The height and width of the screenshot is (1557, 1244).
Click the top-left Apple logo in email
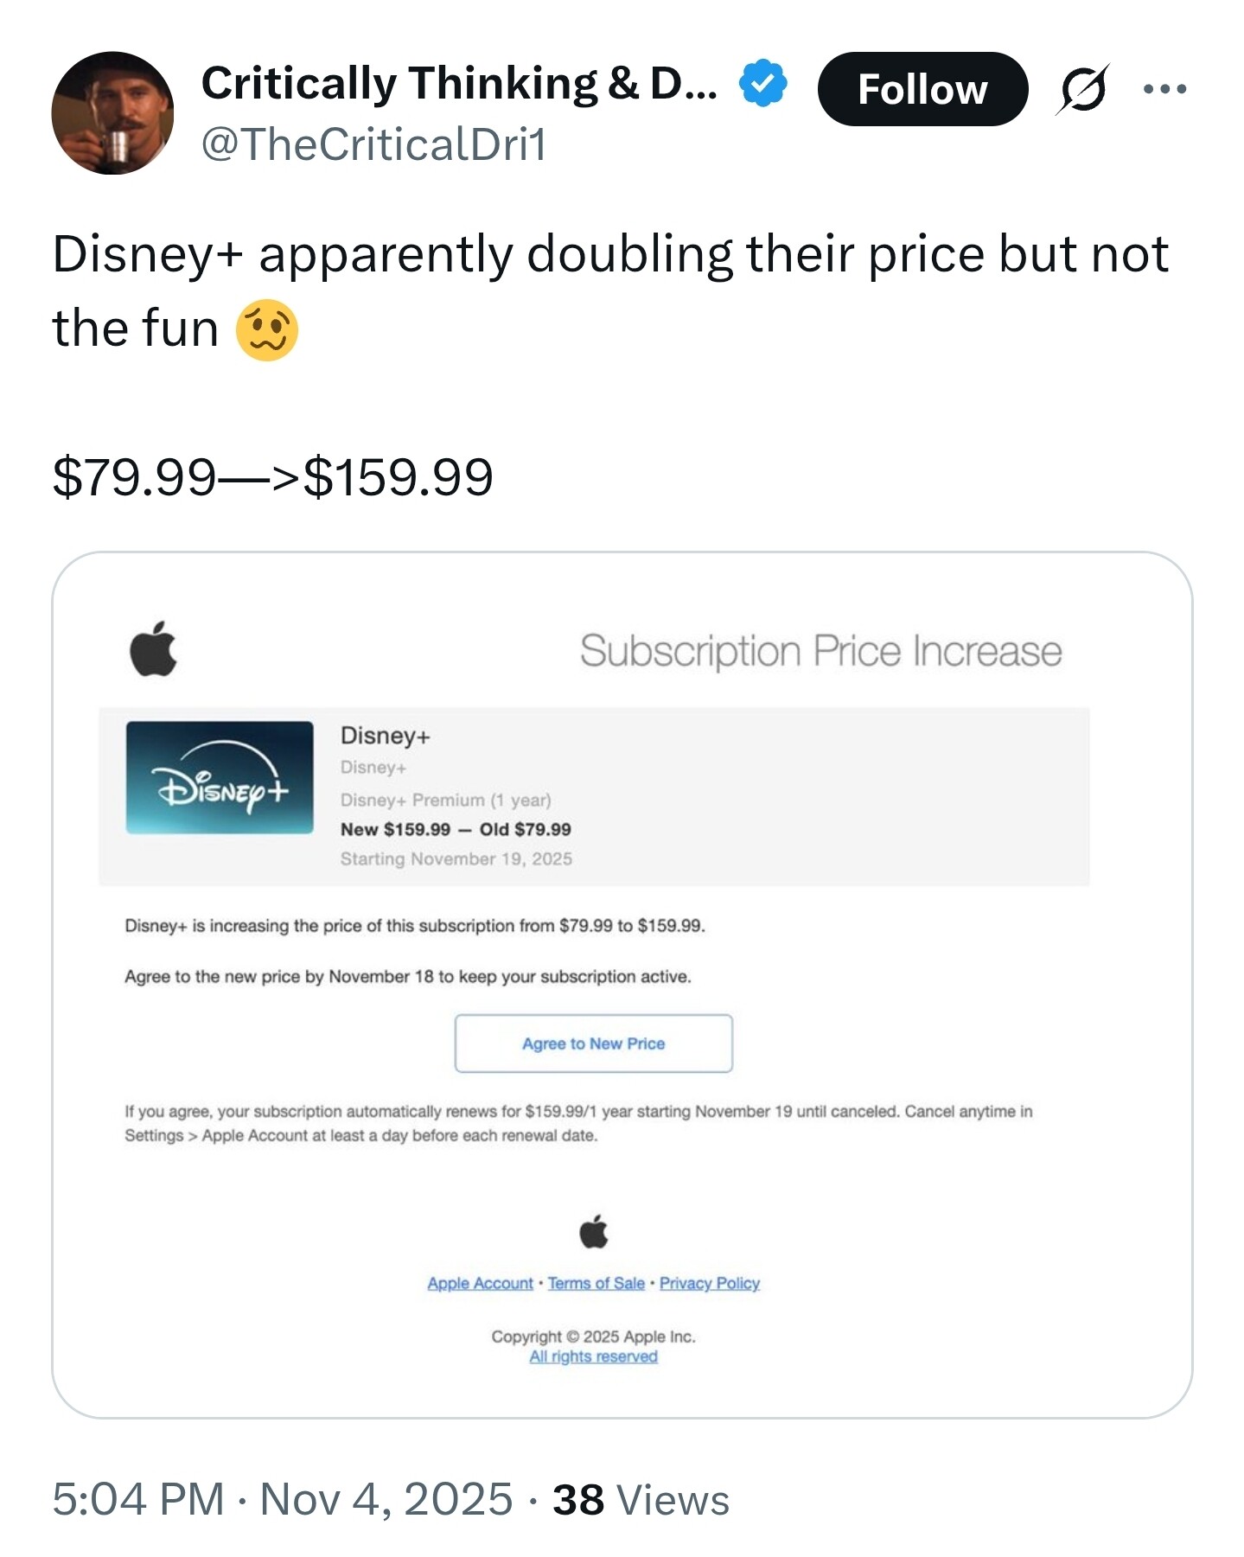pyautogui.click(x=153, y=648)
